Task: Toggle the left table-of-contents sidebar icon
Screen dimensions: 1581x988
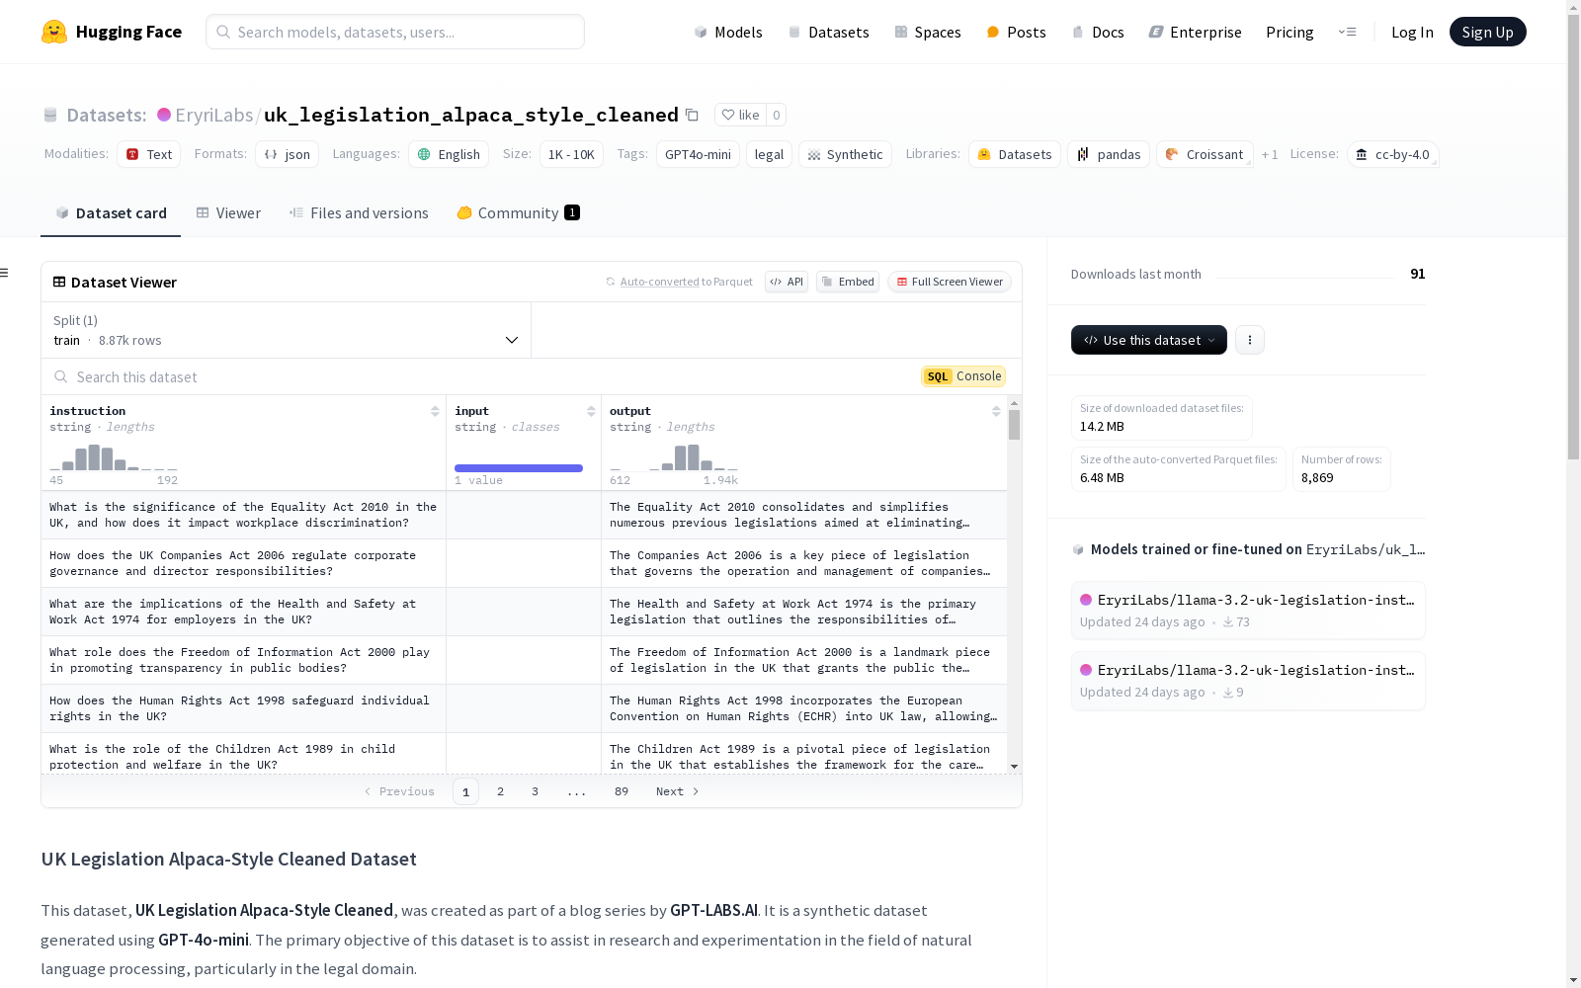Action: (5, 273)
